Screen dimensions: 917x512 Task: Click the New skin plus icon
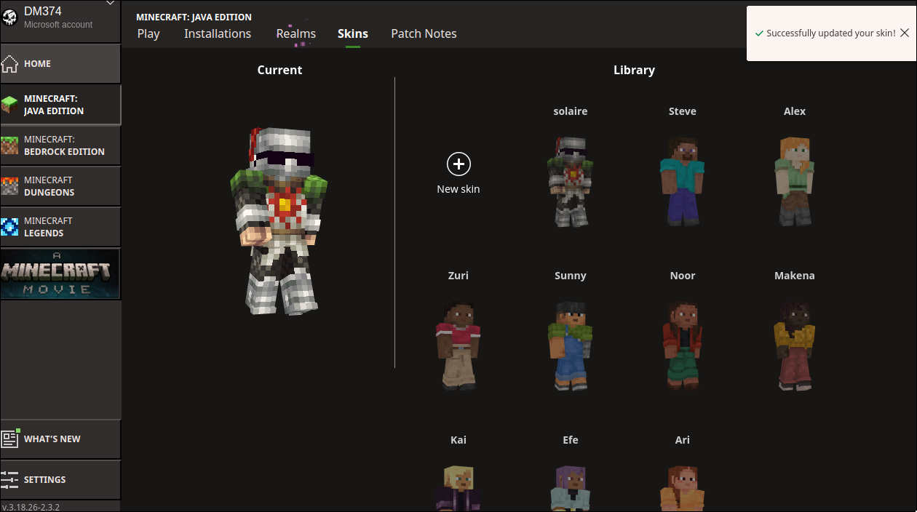click(458, 164)
